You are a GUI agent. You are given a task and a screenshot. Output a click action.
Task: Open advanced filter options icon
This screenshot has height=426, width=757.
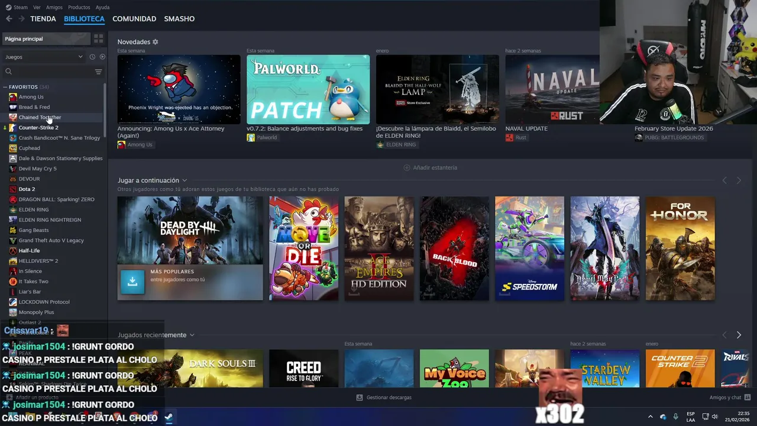click(98, 72)
